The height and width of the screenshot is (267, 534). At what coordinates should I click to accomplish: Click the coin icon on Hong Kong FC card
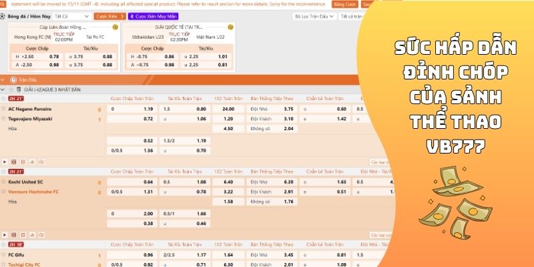(x=115, y=27)
